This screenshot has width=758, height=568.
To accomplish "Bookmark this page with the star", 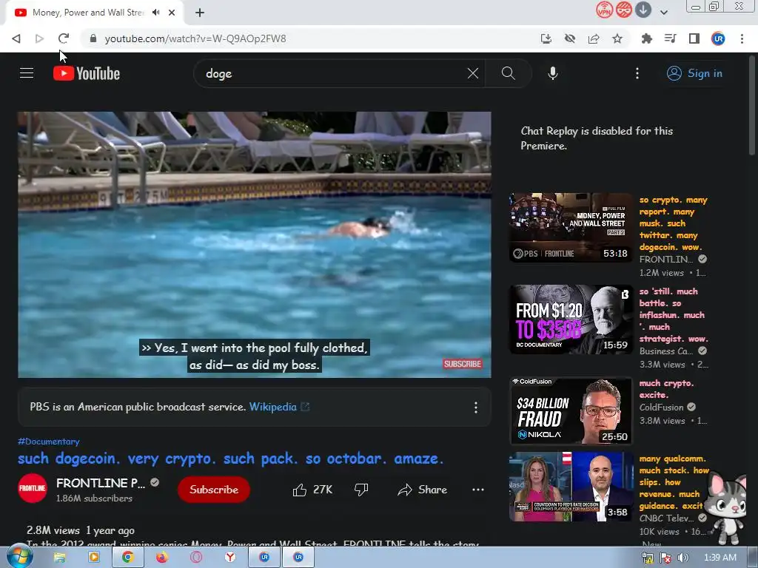I will tap(617, 38).
